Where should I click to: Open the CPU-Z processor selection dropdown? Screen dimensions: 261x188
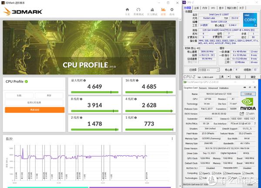(x=209, y=70)
